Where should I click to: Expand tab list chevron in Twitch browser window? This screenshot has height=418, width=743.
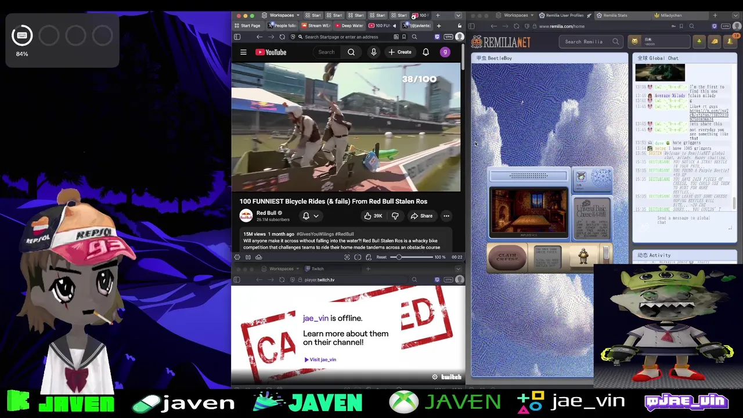pos(458,269)
